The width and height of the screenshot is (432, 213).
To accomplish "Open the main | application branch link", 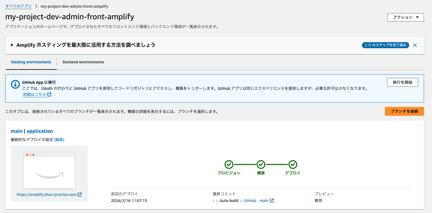I will point(32,131).
